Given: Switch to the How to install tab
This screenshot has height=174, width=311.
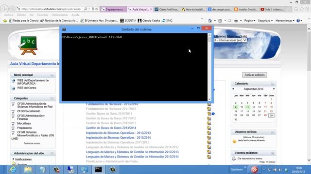Looking at the screenshot, I should pos(193,9).
